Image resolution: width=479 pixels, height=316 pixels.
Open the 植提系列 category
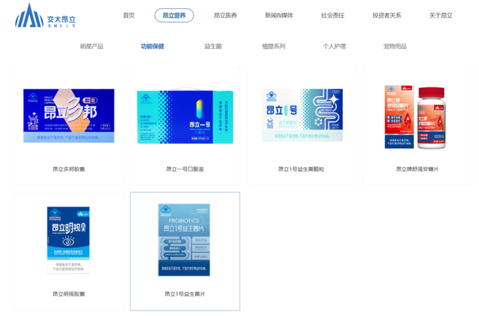coord(274,46)
